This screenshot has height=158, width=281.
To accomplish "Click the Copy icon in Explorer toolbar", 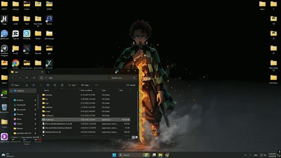I will point(34,85).
